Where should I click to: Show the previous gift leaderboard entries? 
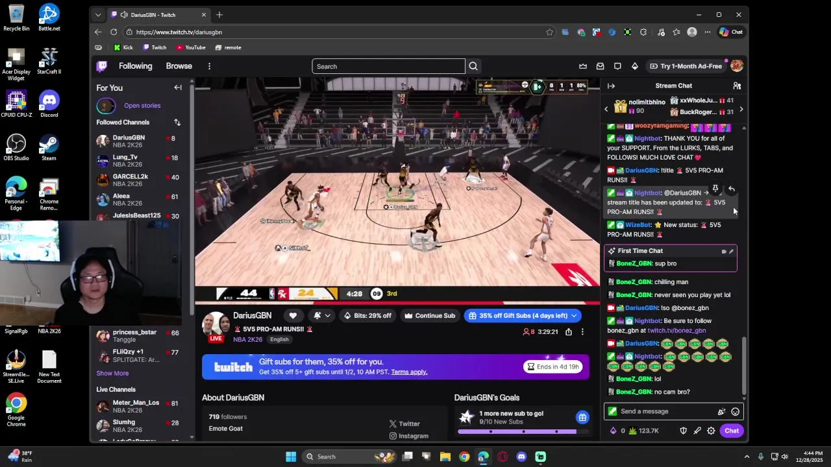pos(606,110)
